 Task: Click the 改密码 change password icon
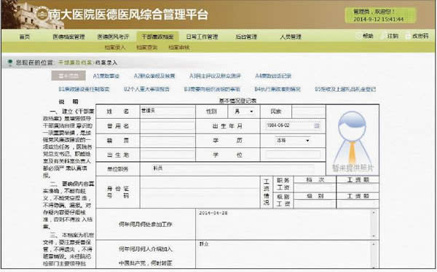(408, 36)
